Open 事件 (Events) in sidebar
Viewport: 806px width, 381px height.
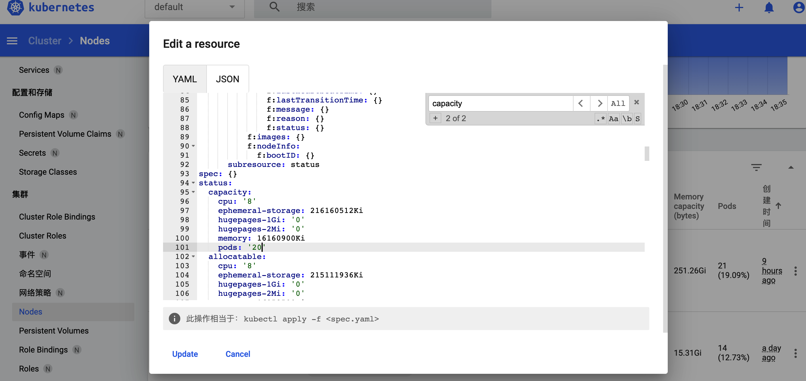click(x=27, y=255)
